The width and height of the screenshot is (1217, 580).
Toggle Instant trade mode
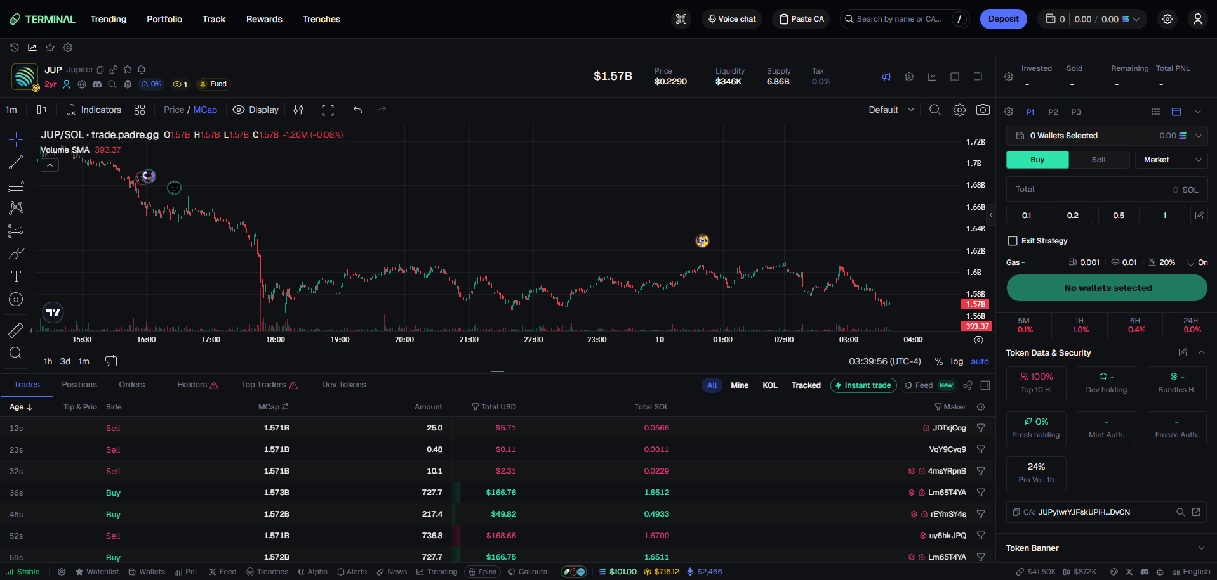pyautogui.click(x=863, y=385)
